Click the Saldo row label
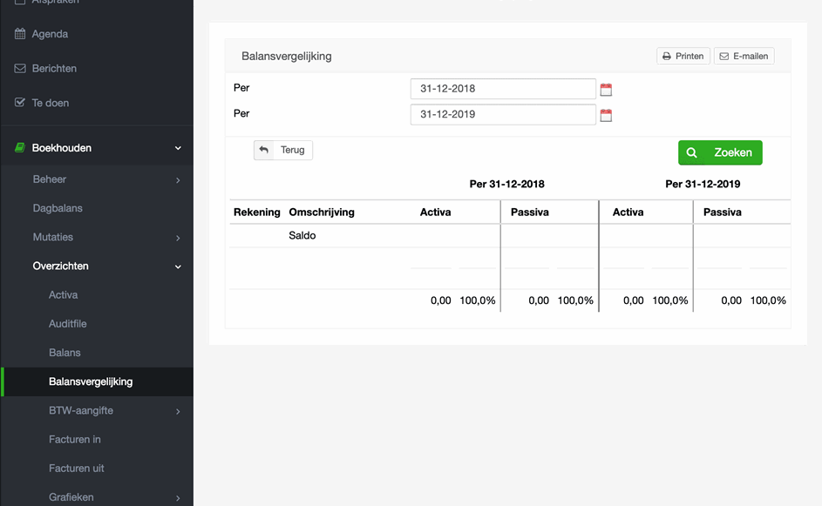Viewport: 822px width, 506px height. [x=302, y=236]
